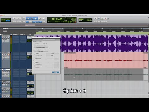The height and width of the screenshot is (112, 149).
Task: Open Audio 3 elastic audio Rhythmic plugin selector
Action: tap(7, 76)
